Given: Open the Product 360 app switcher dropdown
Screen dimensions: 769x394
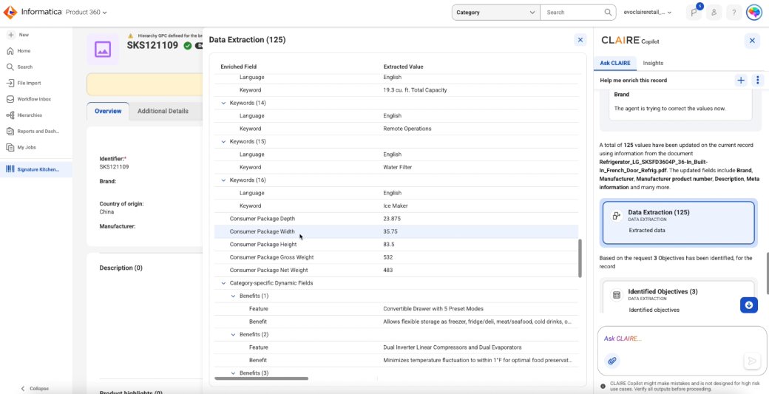Looking at the screenshot, I should (87, 13).
